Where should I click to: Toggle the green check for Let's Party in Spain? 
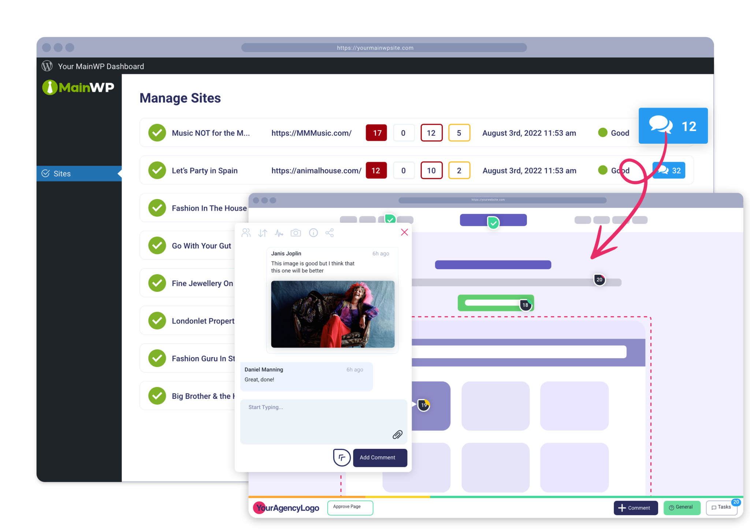pos(157,170)
